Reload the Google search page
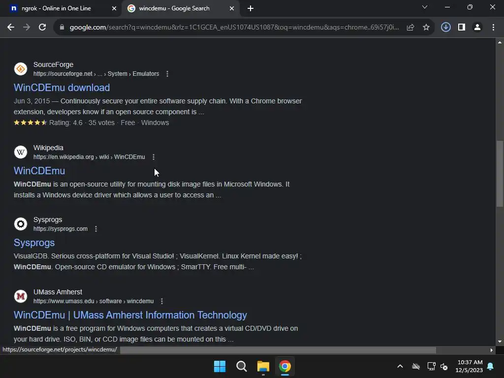Screen dimensions: 504x378 tap(42, 28)
